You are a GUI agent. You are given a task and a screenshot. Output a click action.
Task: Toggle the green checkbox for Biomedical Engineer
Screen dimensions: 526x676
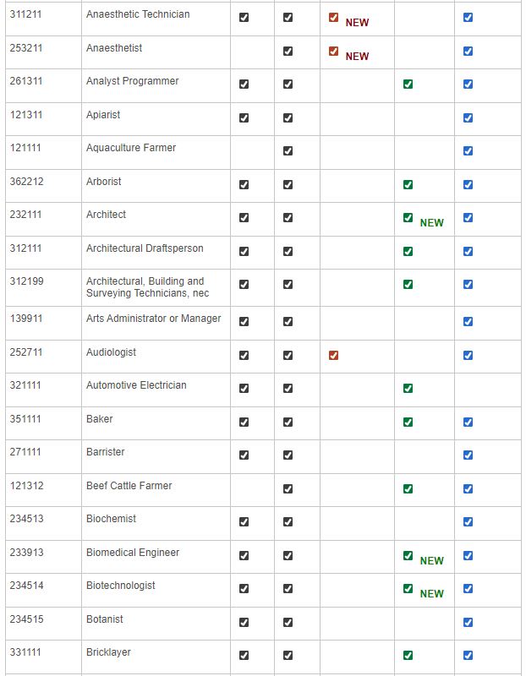click(408, 556)
